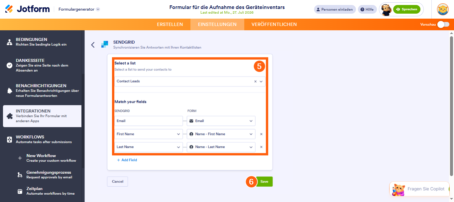
Task: Click Add Field link
Action: point(127,160)
